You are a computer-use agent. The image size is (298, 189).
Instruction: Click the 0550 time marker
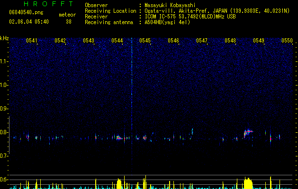point(287,41)
